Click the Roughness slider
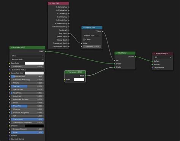 pyautogui.click(x=27, y=93)
